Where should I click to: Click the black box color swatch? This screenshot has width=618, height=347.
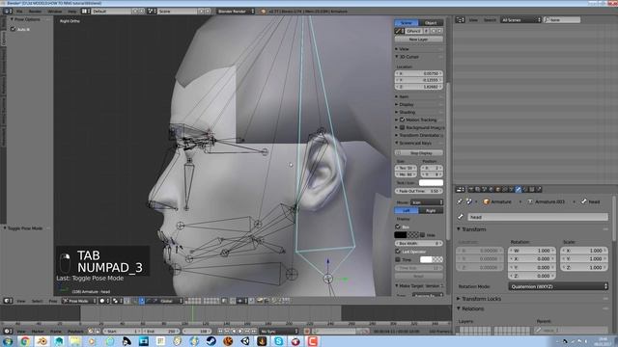[400, 235]
